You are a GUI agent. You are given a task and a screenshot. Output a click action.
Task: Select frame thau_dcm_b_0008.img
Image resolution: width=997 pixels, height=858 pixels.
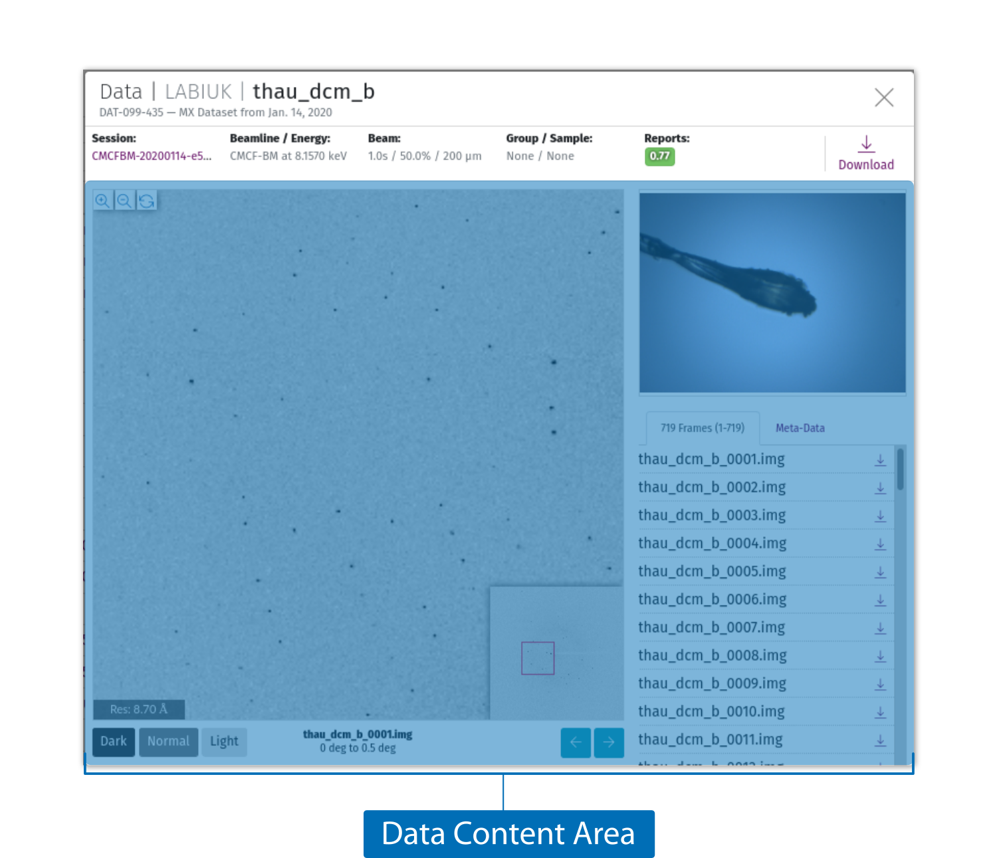pos(712,655)
